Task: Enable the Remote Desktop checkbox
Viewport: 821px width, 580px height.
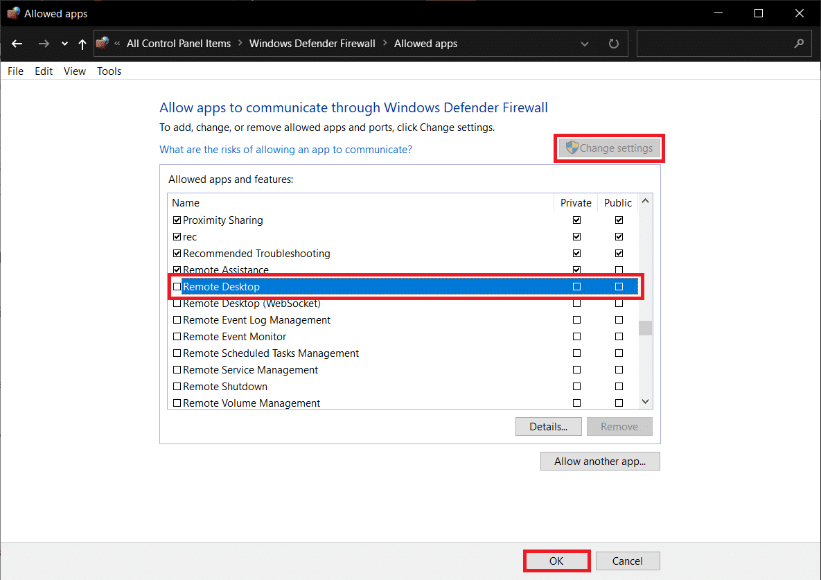Action: click(x=177, y=287)
